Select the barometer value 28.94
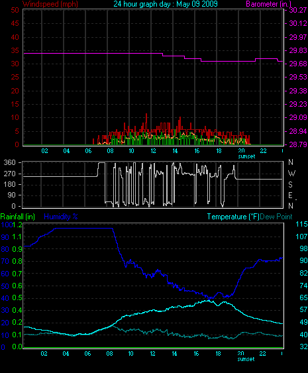308x373 pixels. 298,131
